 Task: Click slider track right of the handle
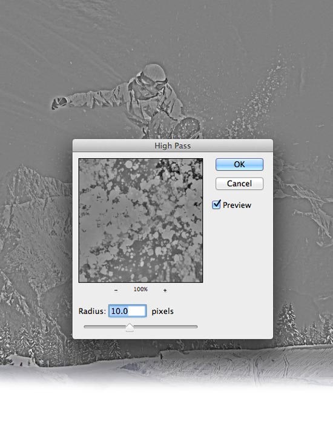166,327
